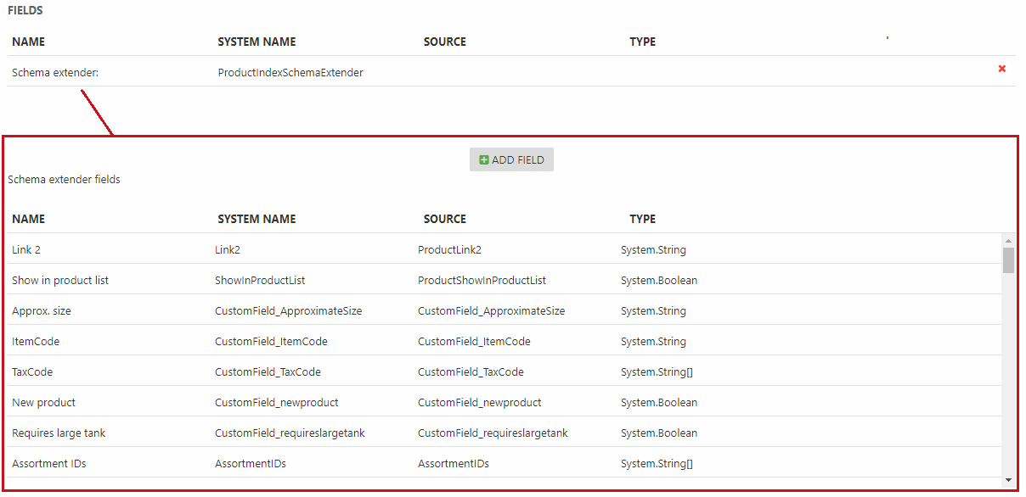Click the green plus icon on ADD FIELD
1026x497 pixels.
(x=484, y=159)
